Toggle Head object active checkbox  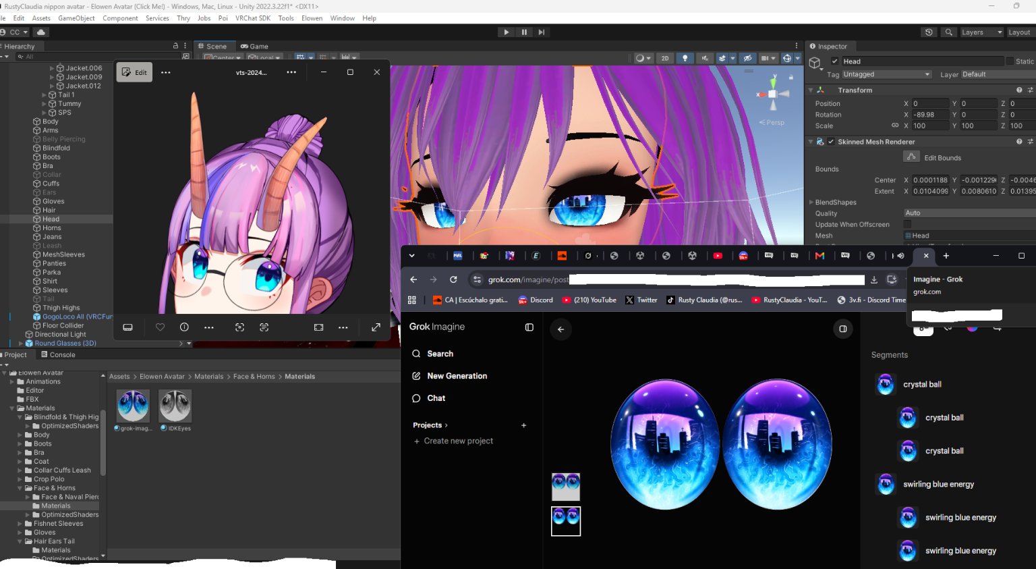pyautogui.click(x=834, y=61)
